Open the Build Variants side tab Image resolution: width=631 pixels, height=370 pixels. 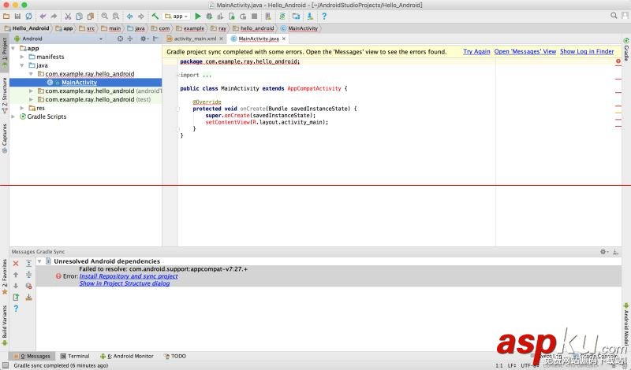5,325
